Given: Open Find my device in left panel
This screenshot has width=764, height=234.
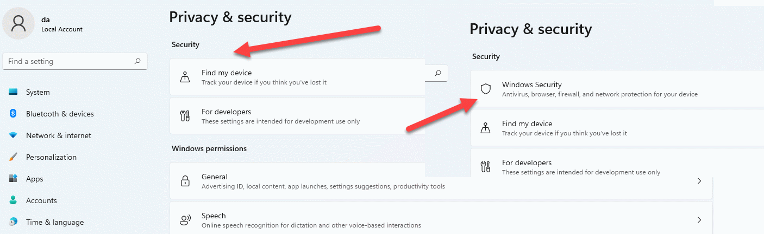Looking at the screenshot, I should coord(298,77).
